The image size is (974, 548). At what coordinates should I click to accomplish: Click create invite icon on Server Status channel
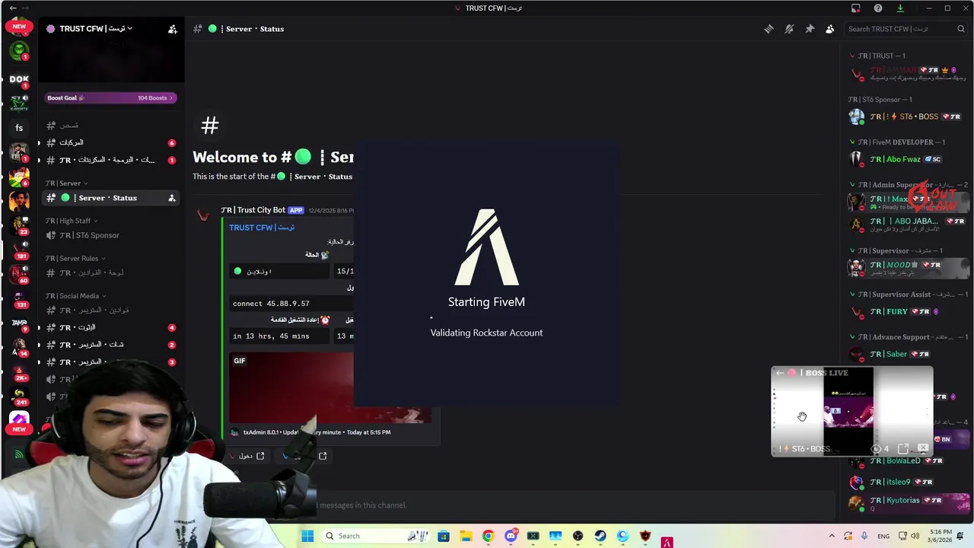[171, 198]
